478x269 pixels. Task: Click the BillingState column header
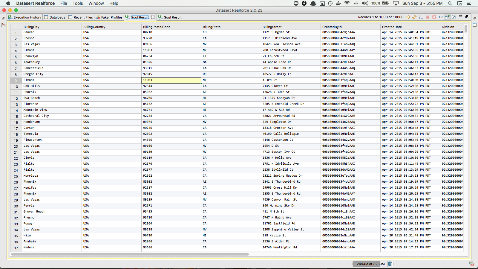tap(212, 27)
